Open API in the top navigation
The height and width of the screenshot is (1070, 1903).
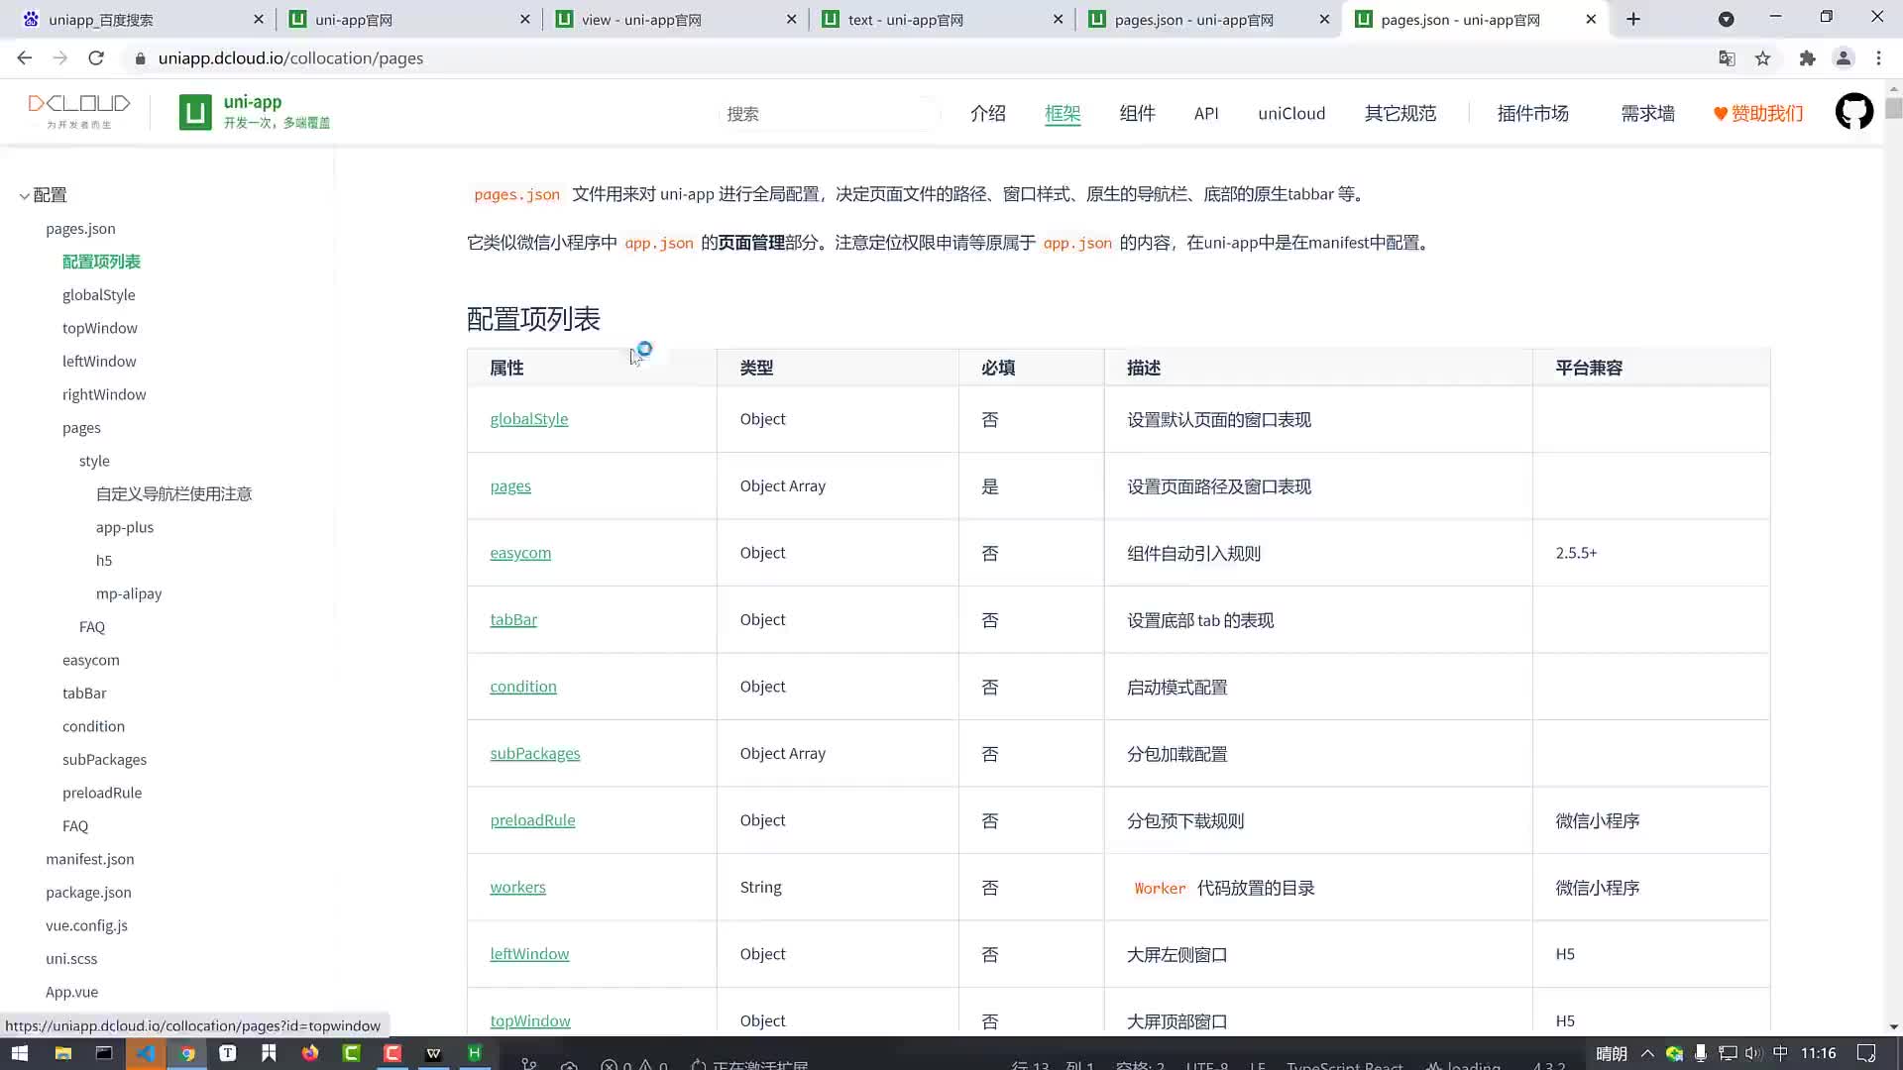point(1206,114)
